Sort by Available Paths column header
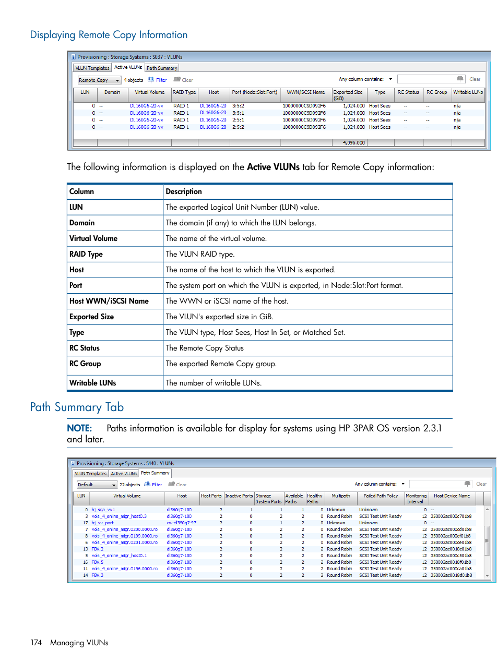 [x=294, y=499]
